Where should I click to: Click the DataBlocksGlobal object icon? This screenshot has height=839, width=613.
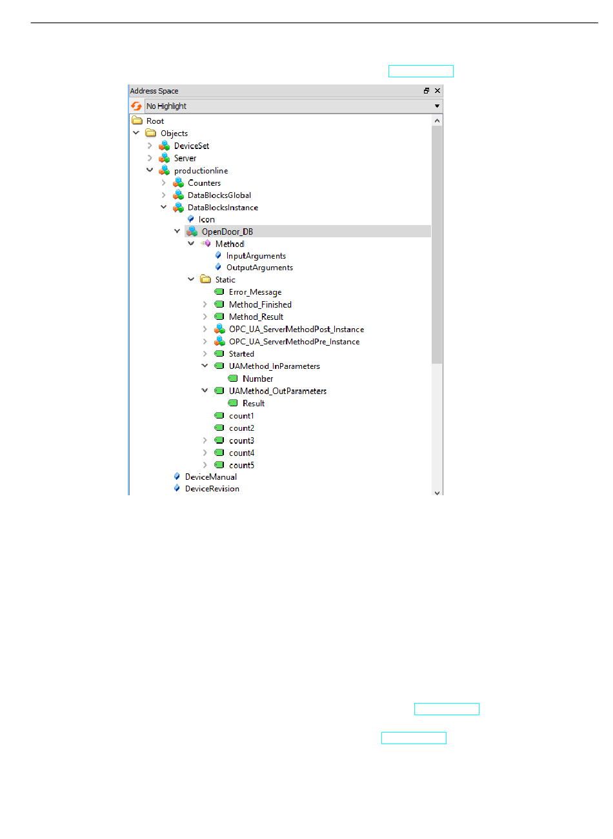[x=179, y=195]
